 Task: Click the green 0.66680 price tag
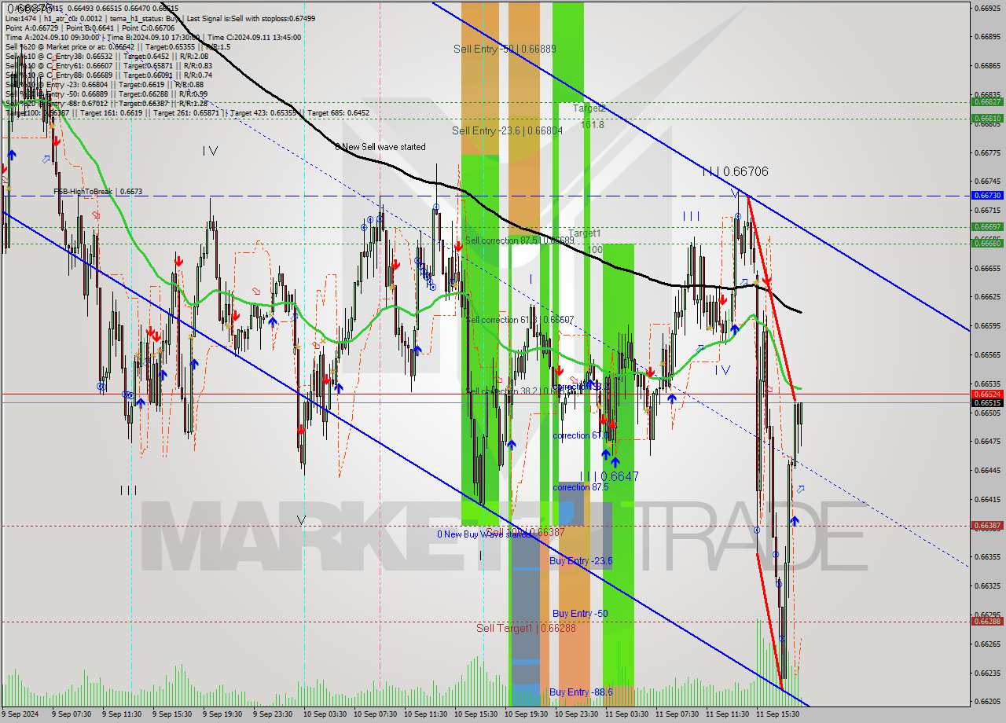pyautogui.click(x=987, y=243)
